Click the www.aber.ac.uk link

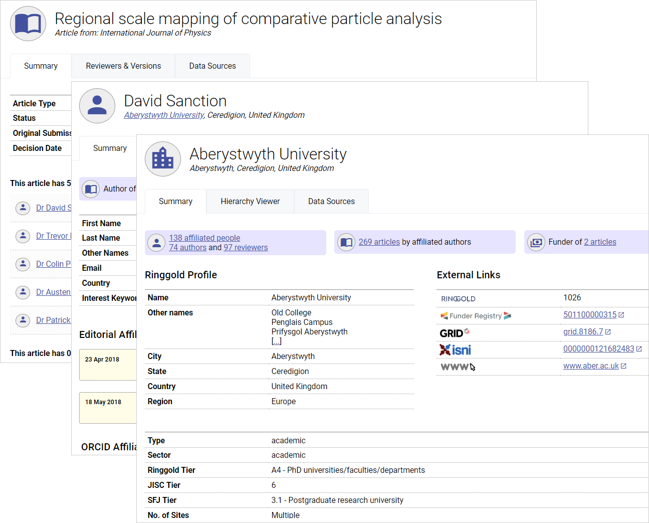590,366
